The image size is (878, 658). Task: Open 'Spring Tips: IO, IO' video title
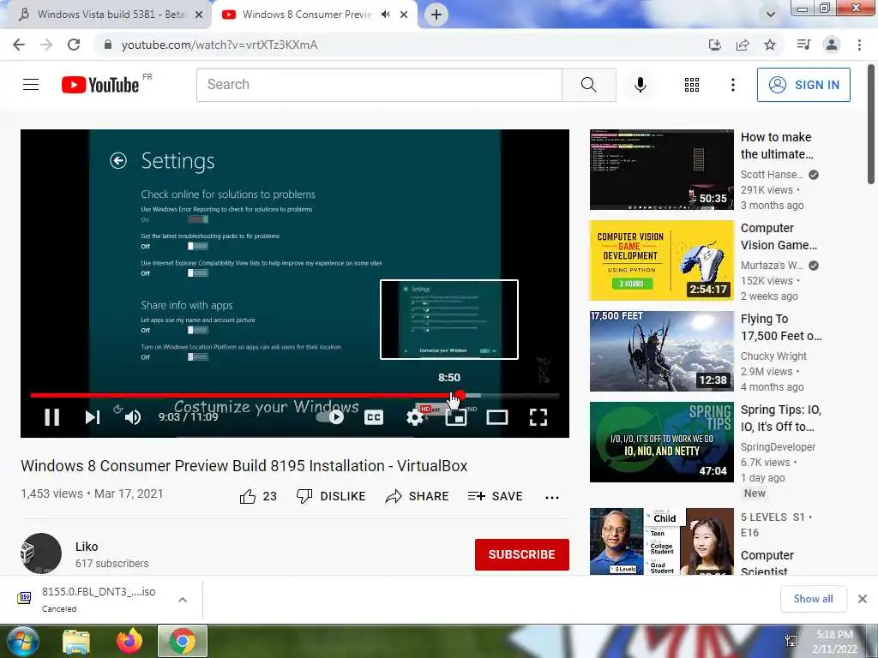[780, 418]
